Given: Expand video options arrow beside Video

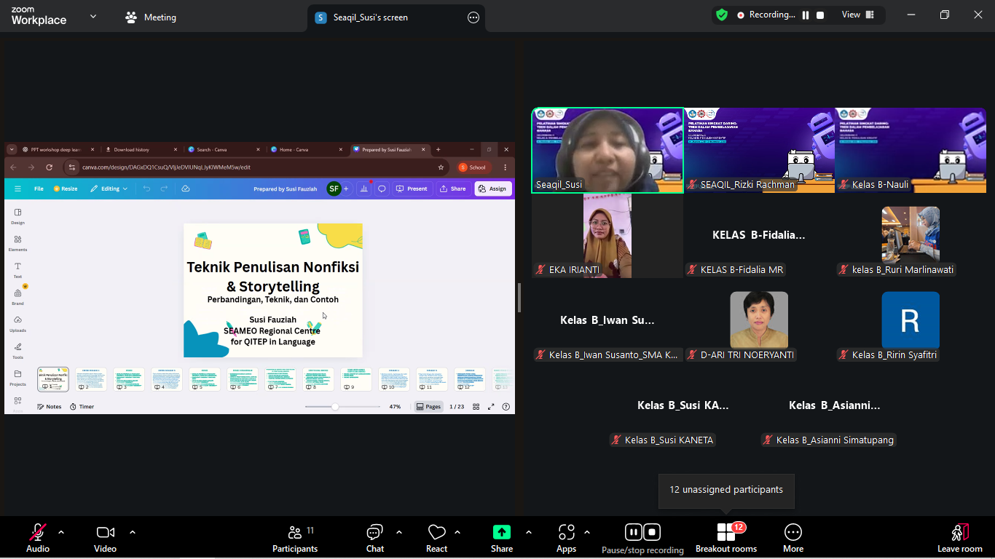Looking at the screenshot, I should tap(133, 532).
